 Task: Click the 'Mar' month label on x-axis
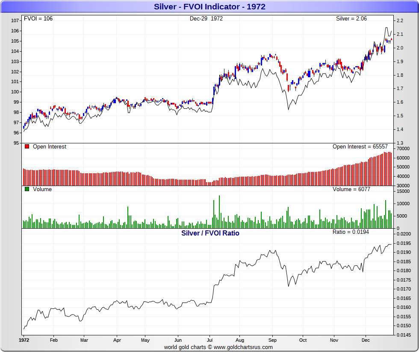click(84, 340)
